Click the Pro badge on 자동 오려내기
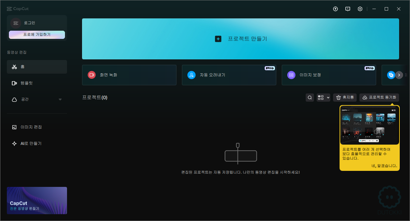 coord(269,68)
